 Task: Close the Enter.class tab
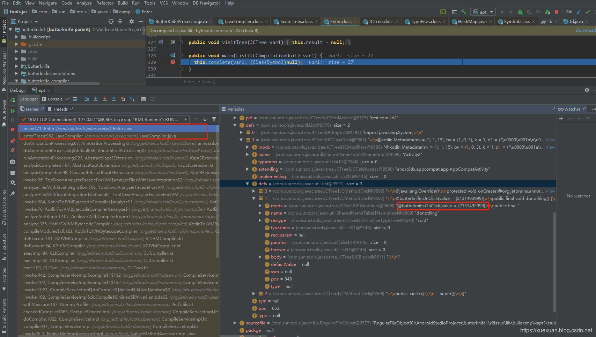[355, 21]
